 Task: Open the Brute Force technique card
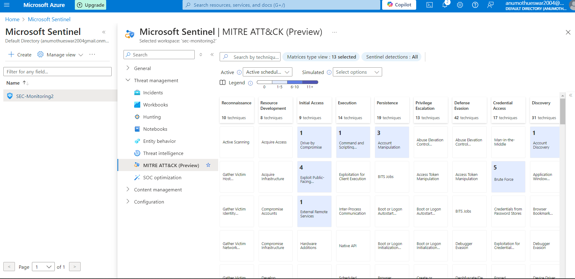[x=508, y=176]
